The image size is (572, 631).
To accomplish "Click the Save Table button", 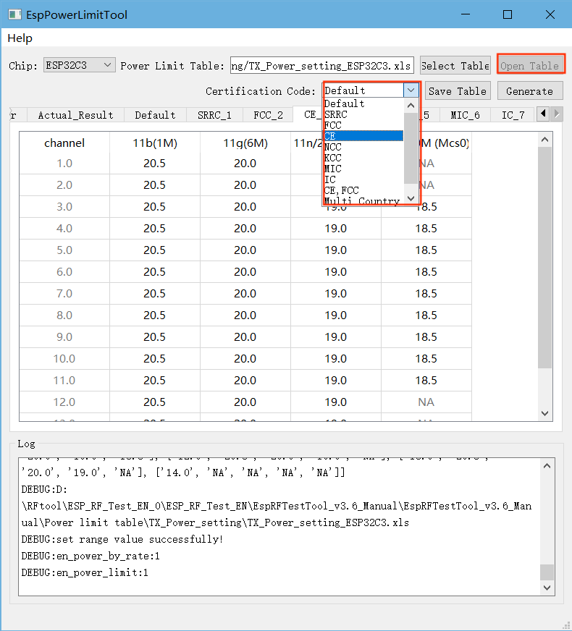I will (457, 91).
